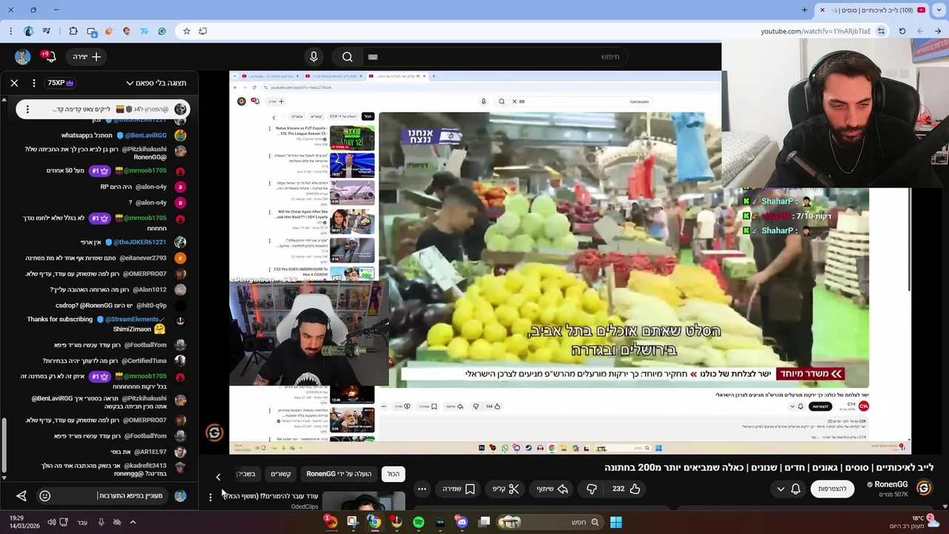The image size is (949, 534).
Task: Click the Windows Start button
Action: click(615, 522)
